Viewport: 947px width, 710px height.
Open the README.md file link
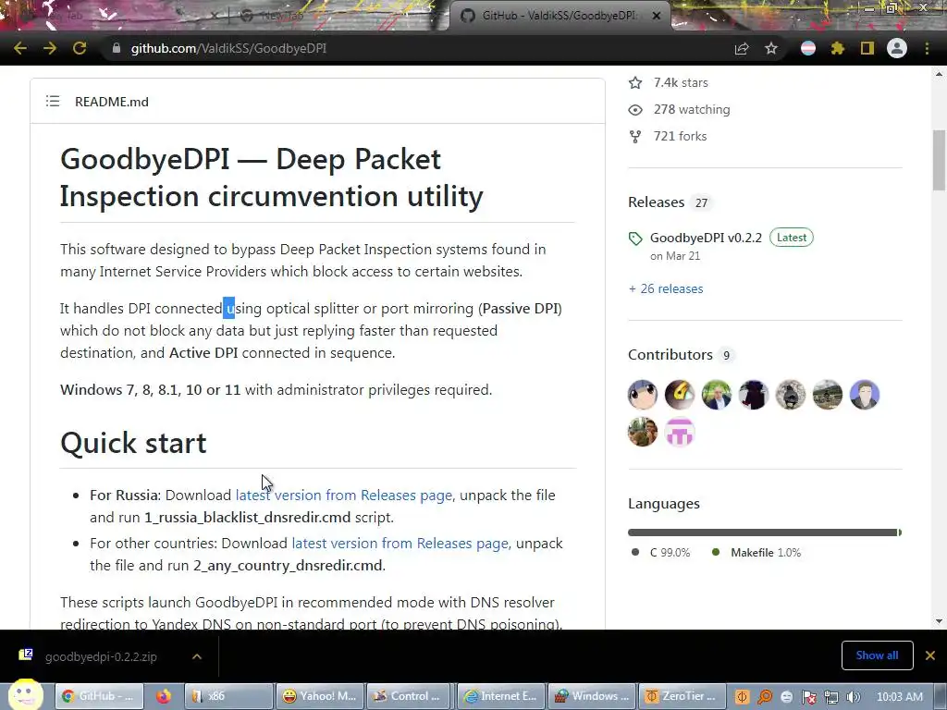(x=112, y=102)
